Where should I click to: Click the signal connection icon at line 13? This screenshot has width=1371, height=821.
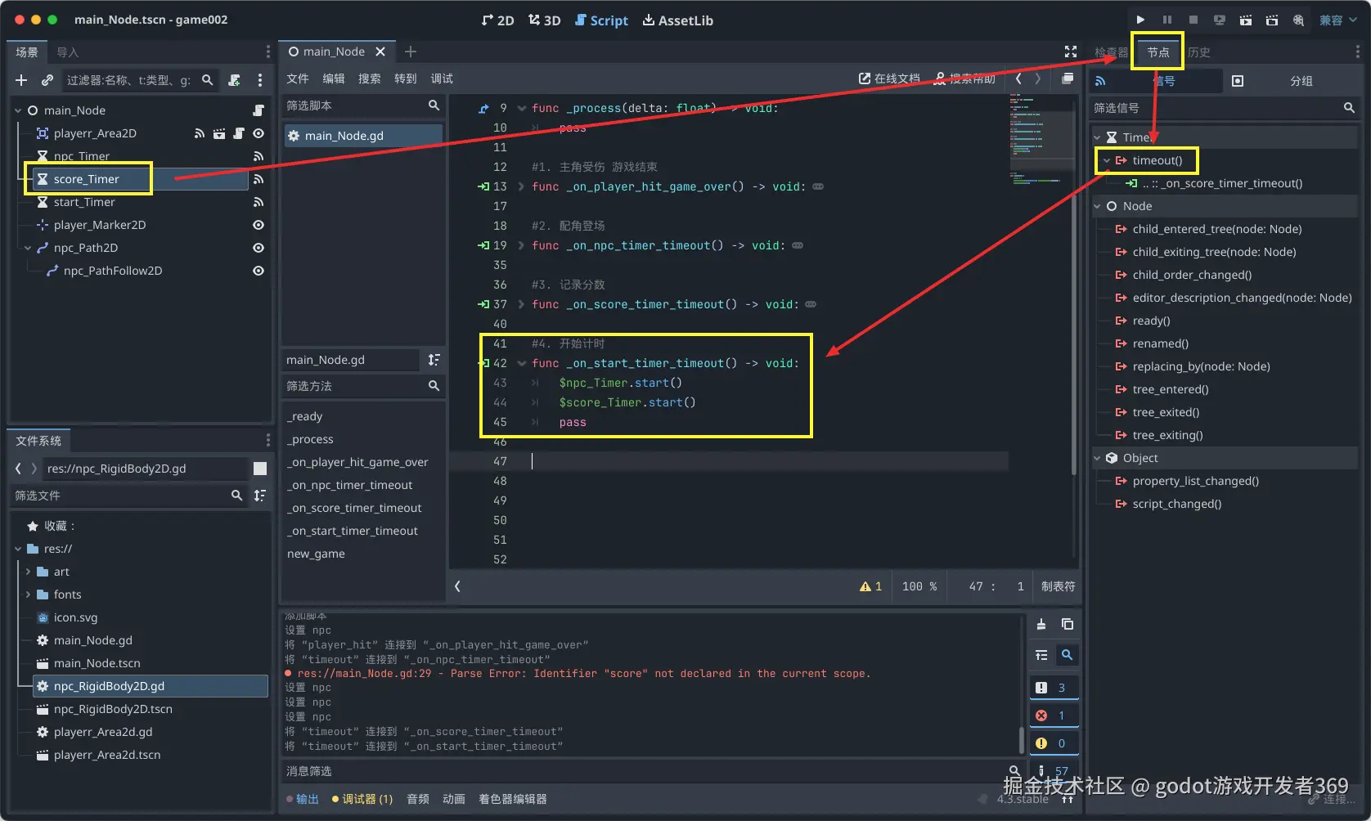(x=483, y=186)
